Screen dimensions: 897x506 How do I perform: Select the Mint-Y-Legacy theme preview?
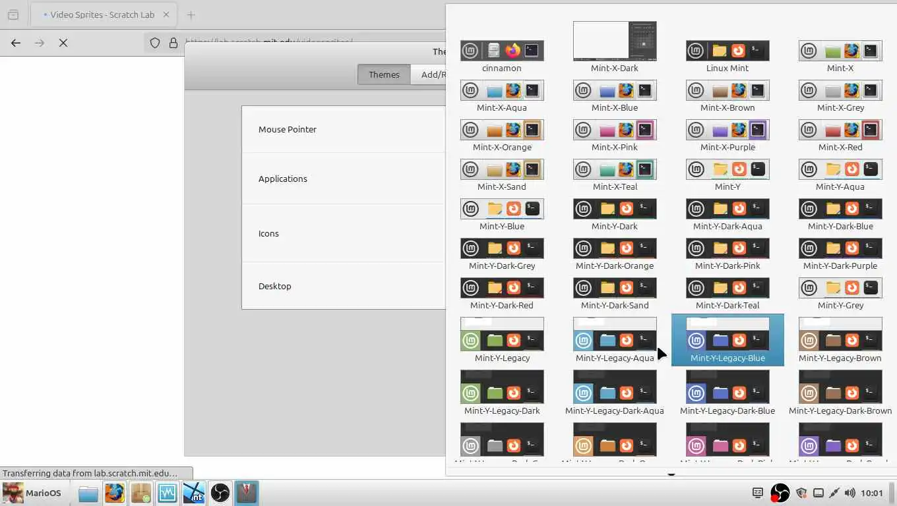pos(502,334)
